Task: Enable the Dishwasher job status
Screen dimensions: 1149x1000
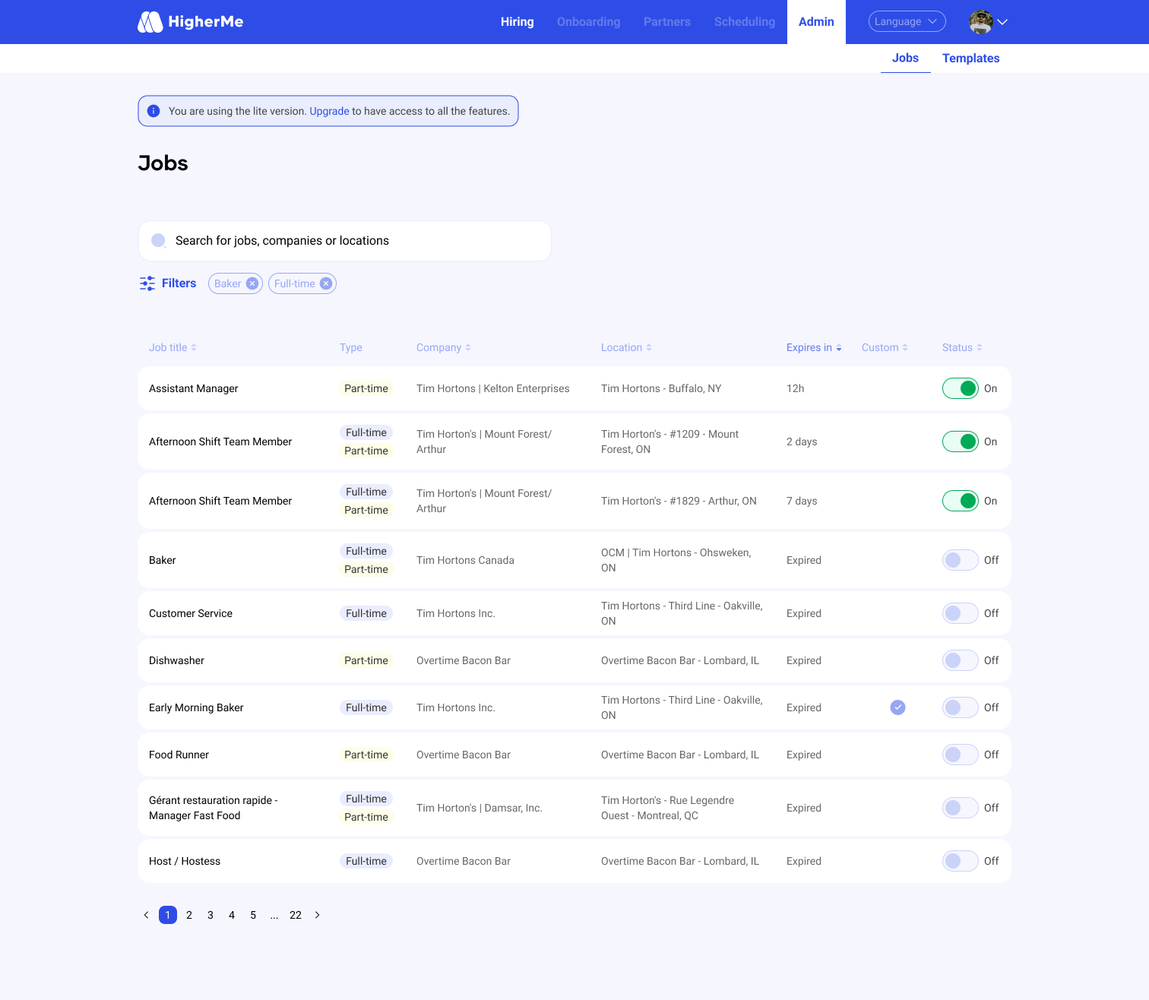Action: [x=961, y=660]
